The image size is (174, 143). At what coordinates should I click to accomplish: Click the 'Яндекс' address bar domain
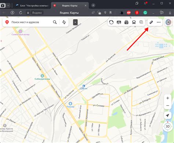click(x=37, y=13)
